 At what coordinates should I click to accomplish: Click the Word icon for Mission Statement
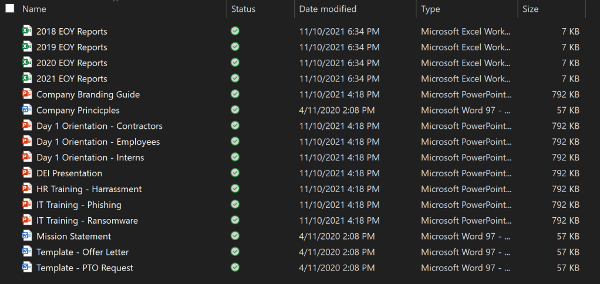pyautogui.click(x=26, y=237)
